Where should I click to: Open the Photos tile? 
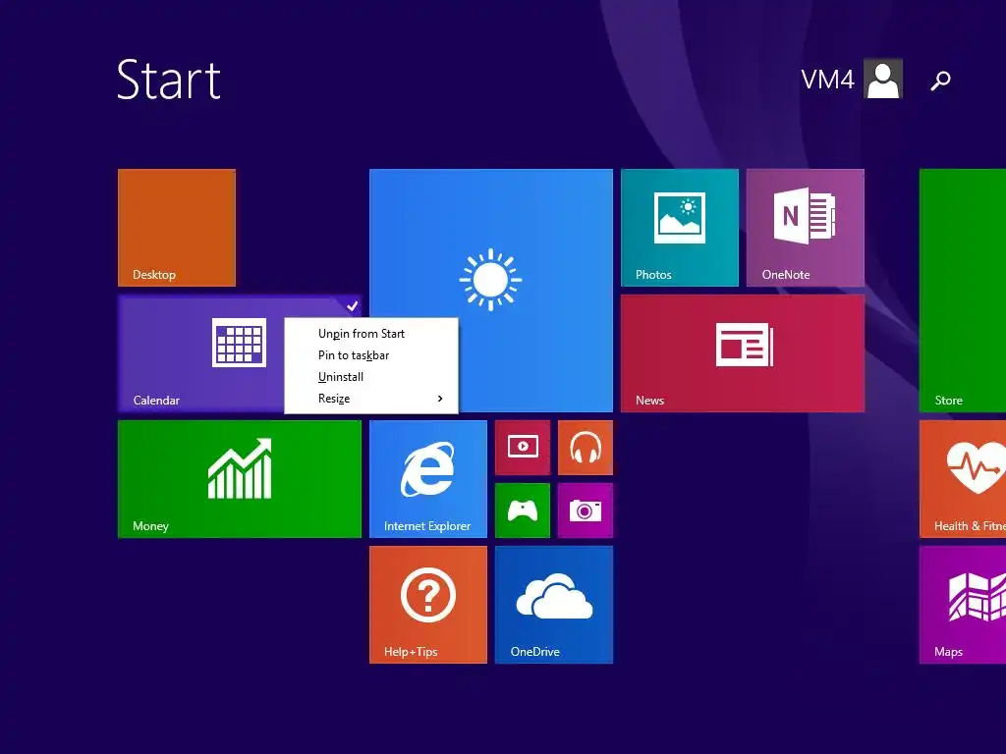coord(680,228)
